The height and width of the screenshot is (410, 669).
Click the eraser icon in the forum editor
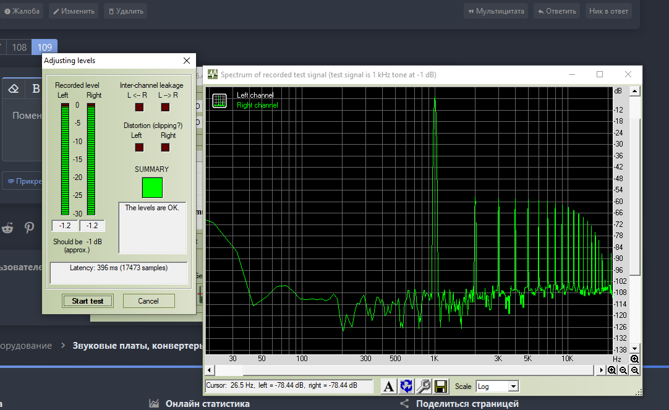(14, 89)
